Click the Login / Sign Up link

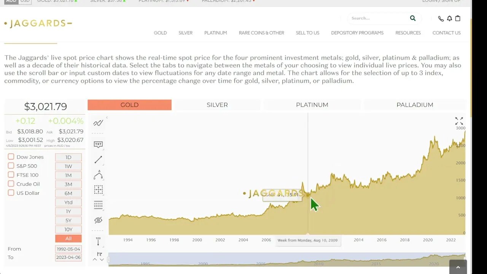click(x=441, y=1)
